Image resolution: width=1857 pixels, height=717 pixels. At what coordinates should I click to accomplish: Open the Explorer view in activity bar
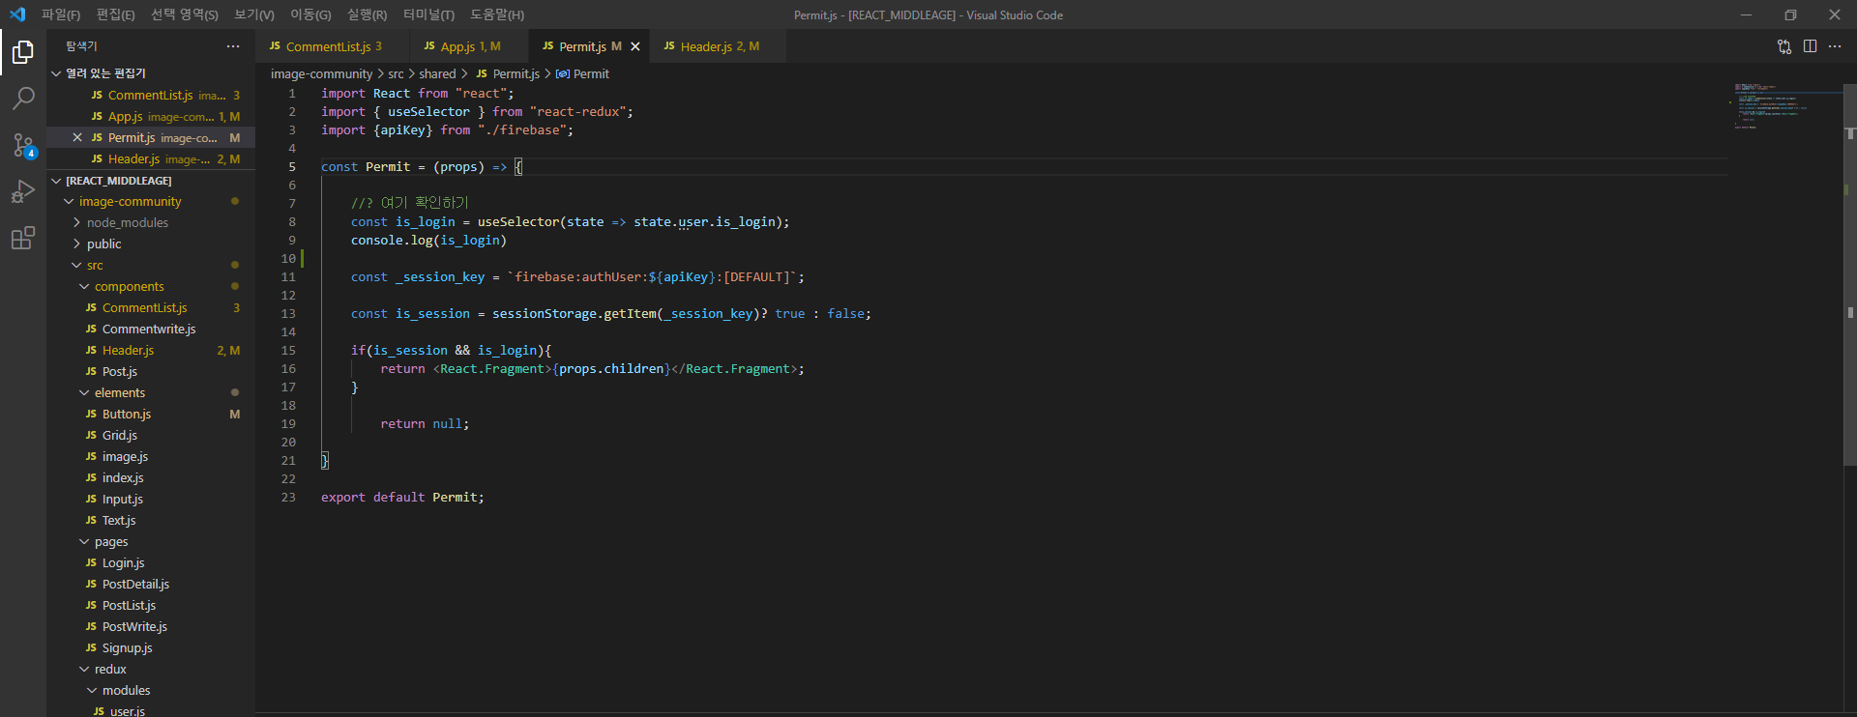click(x=23, y=52)
